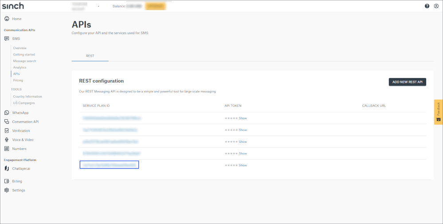
Task: Click the CALLBACK URL column header
Action: click(374, 106)
